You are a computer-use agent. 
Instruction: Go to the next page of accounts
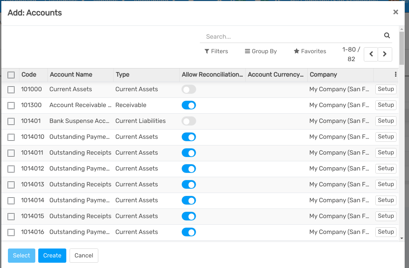coord(385,54)
